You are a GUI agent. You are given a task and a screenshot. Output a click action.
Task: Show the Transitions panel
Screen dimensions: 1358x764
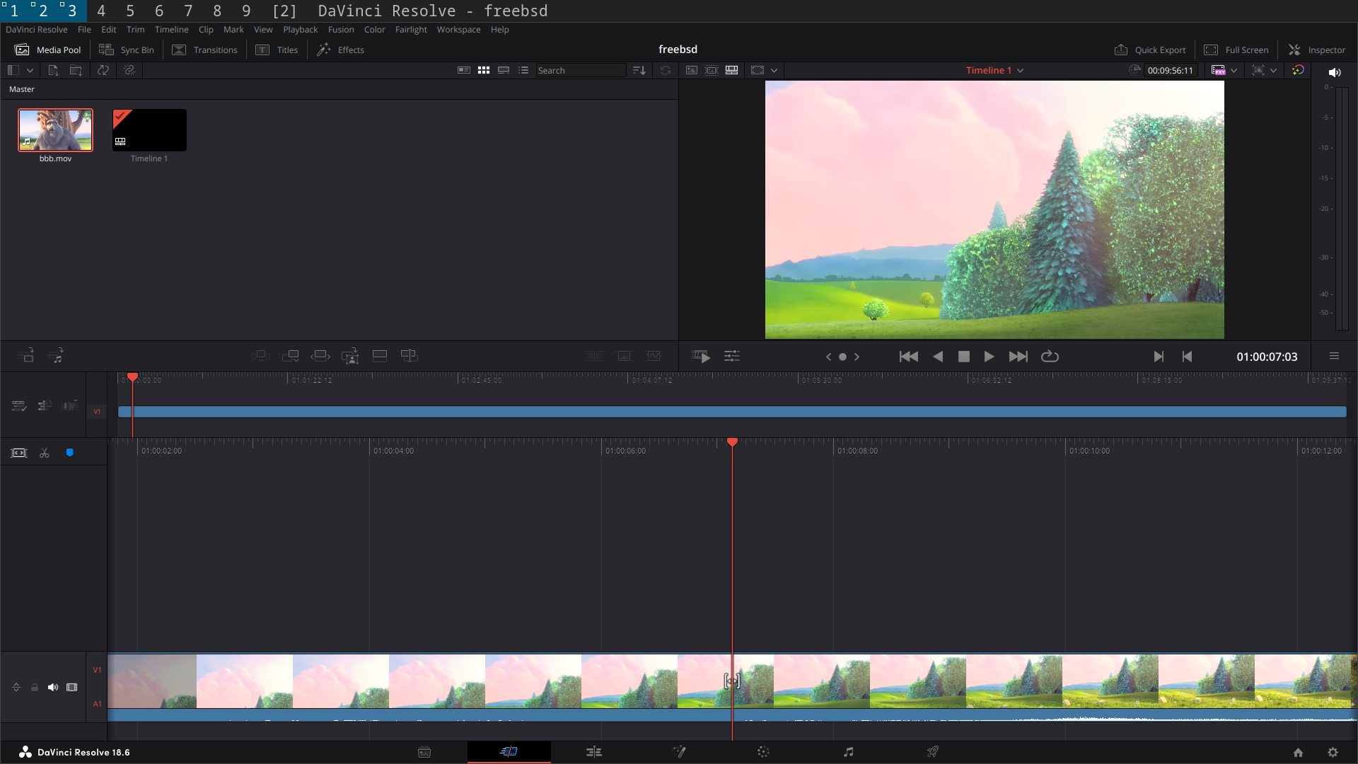[x=205, y=50]
